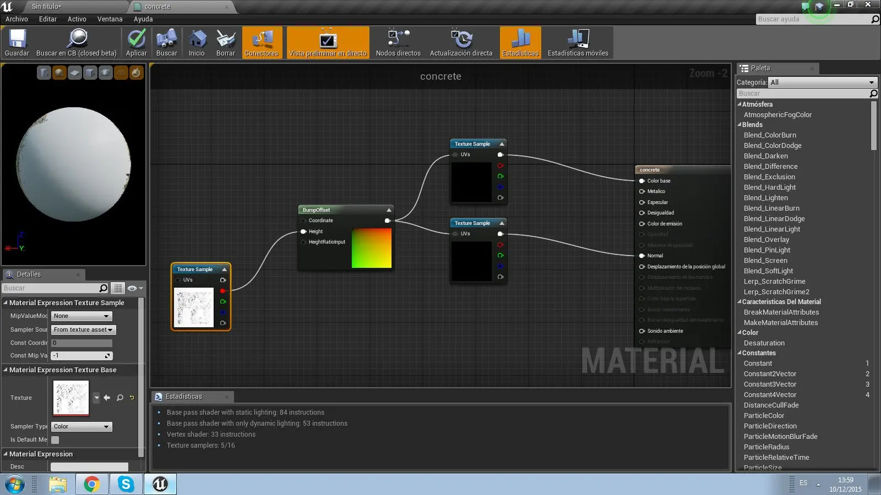The width and height of the screenshot is (881, 495).
Task: Open the Activo menu
Action: pos(77,19)
